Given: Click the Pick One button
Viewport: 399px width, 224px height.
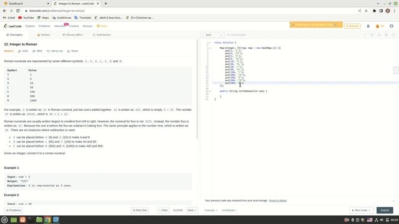Looking at the screenshot, I should click(140, 210).
